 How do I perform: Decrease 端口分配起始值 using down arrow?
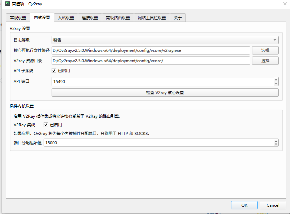tap(276, 144)
